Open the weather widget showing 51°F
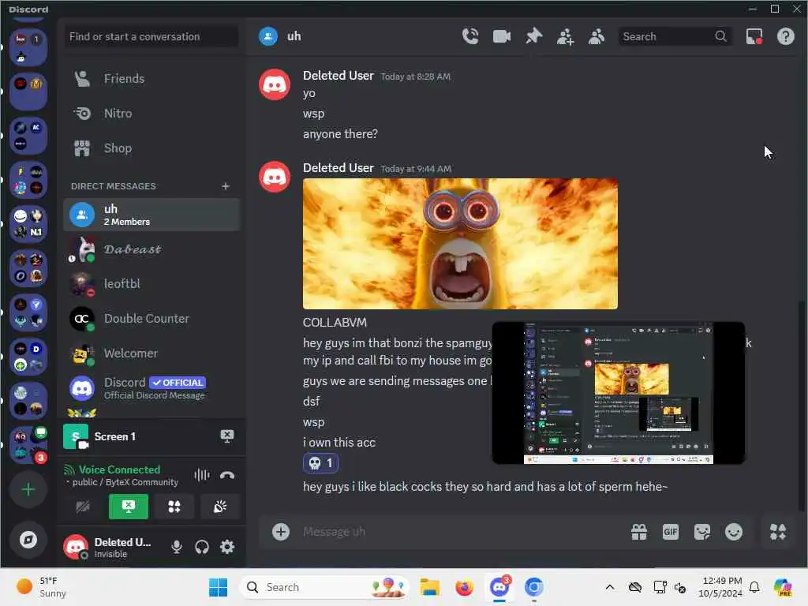 coord(41,587)
